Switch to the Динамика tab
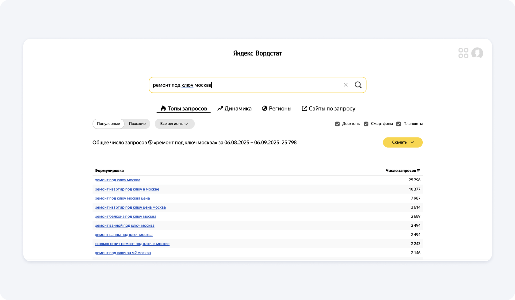Screen dimensions: 515x300 (235, 109)
